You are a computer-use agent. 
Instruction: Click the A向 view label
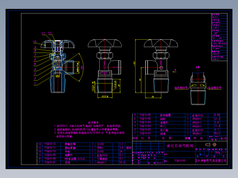(x=197, y=67)
